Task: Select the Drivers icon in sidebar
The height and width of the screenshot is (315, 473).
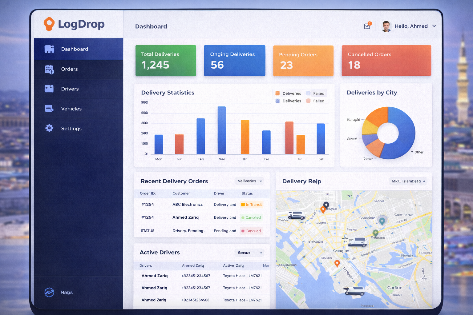Action: tap(49, 89)
